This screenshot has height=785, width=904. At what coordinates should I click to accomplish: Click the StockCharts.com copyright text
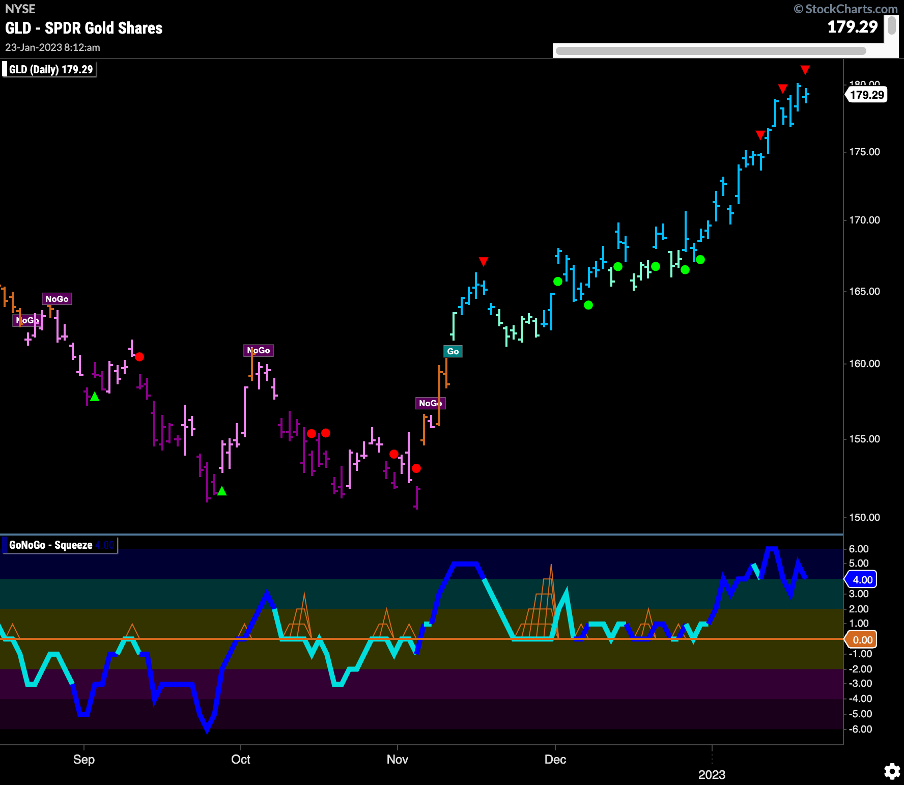tap(846, 9)
